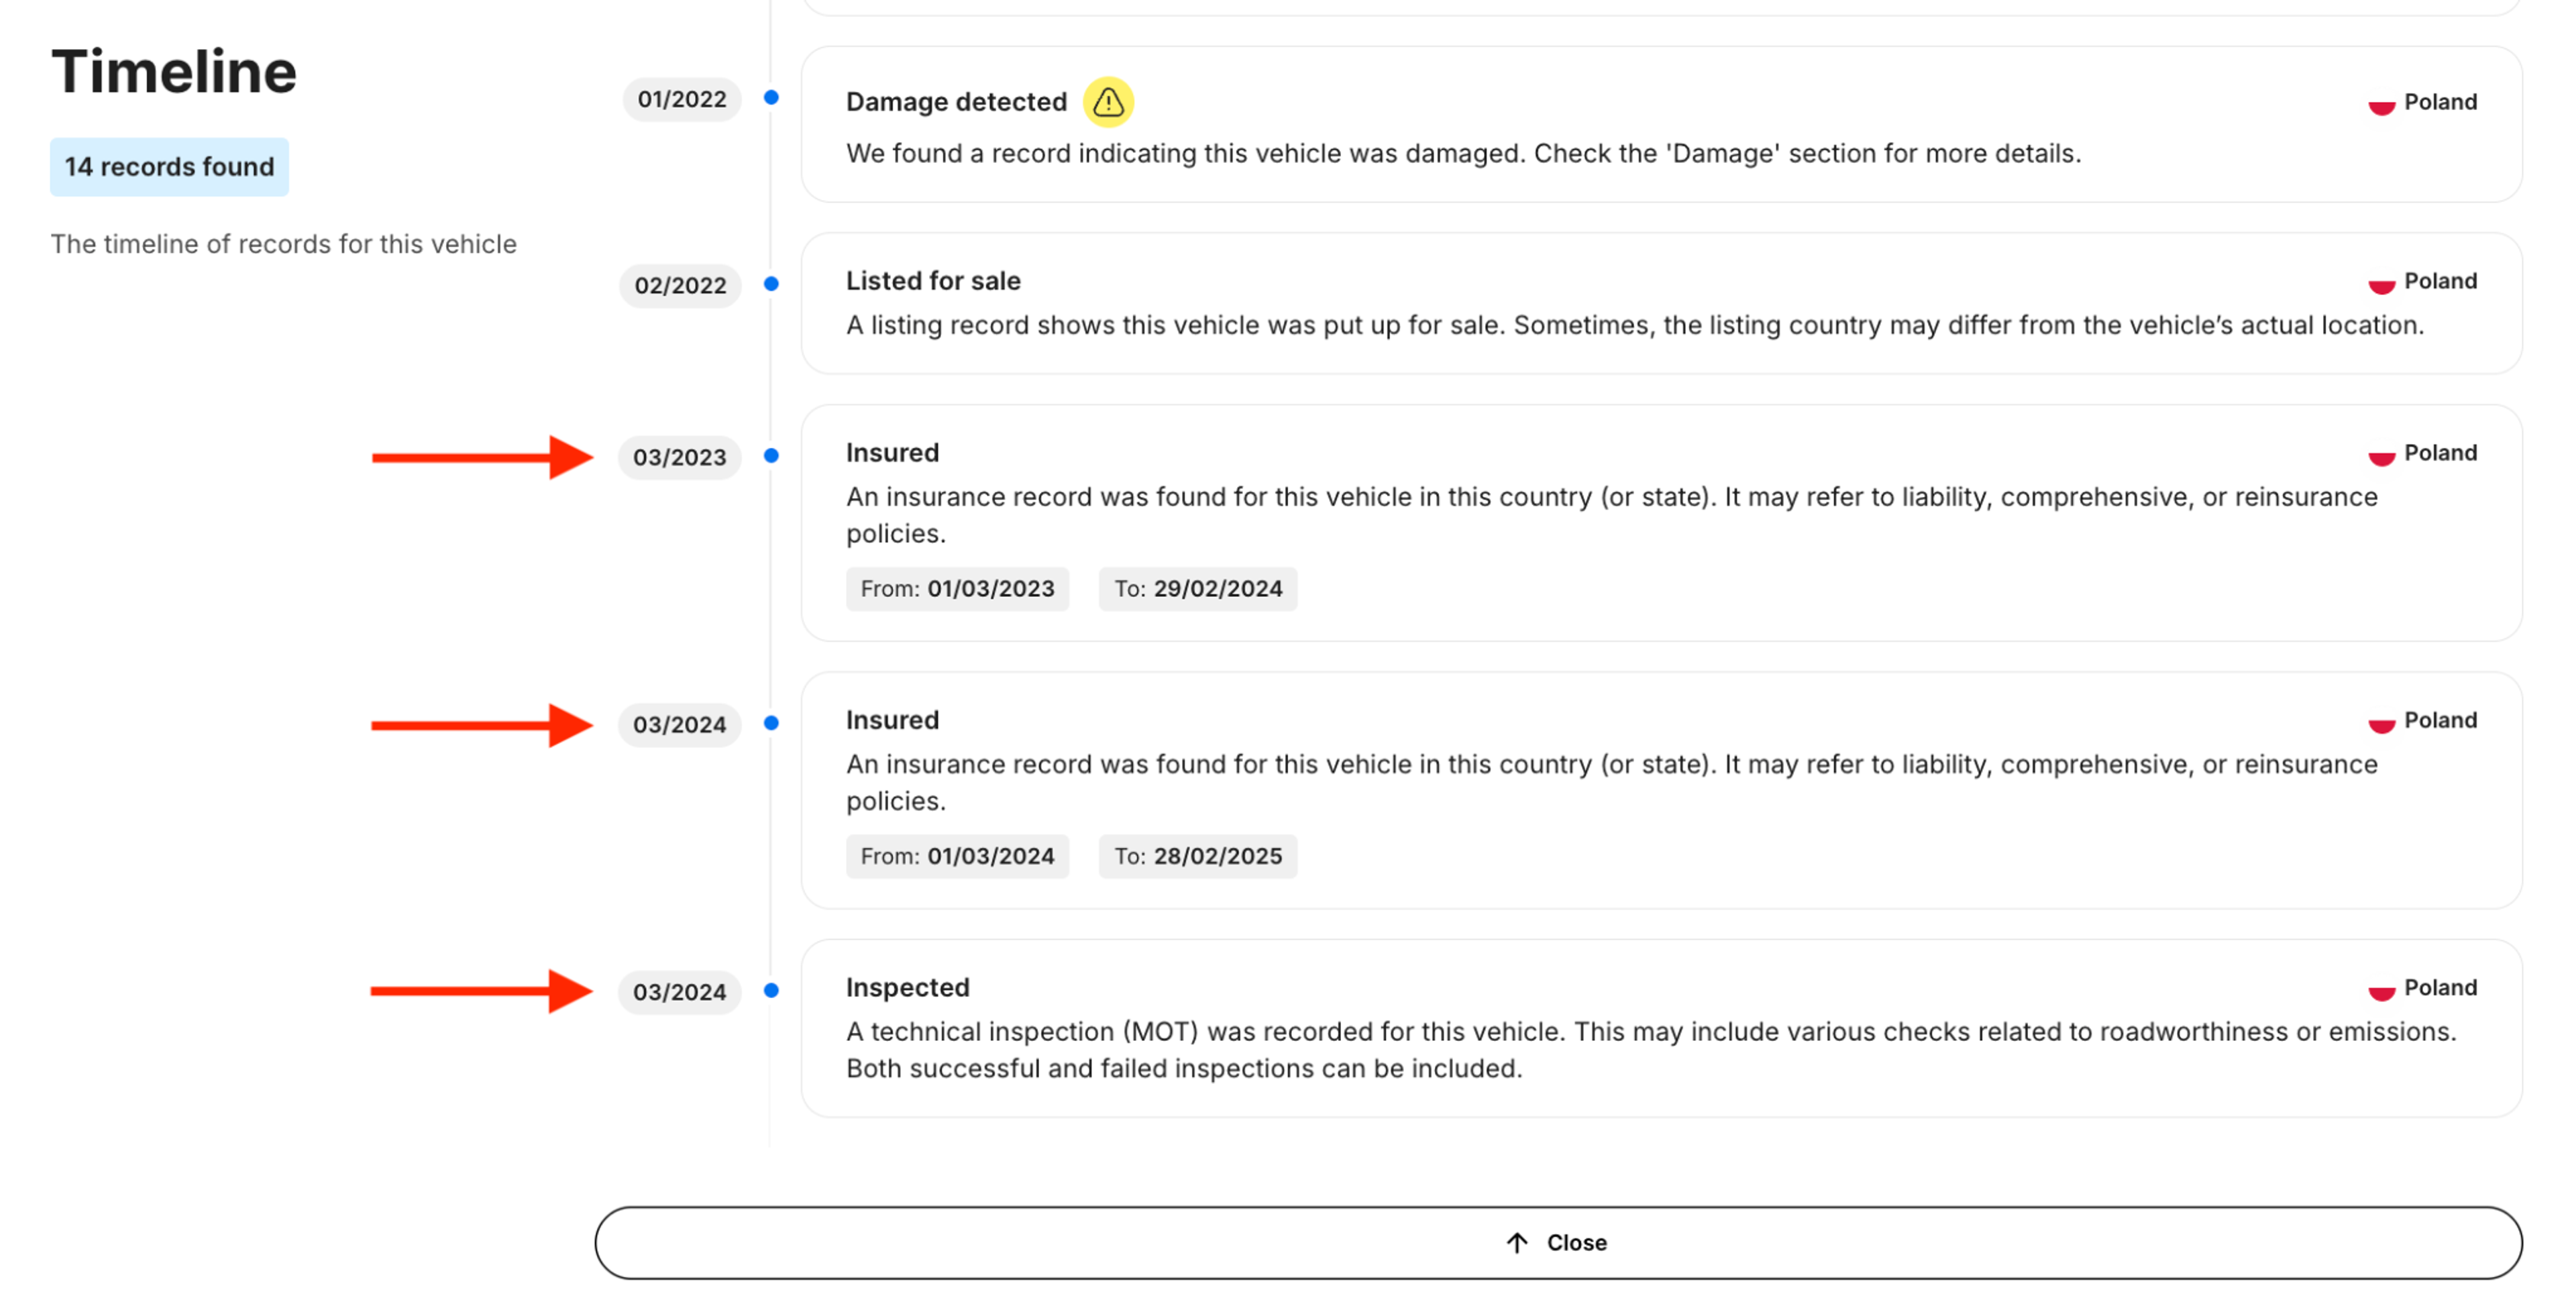Click the '14 records found' badge
Image resolution: width=2576 pixels, height=1312 pixels.
(169, 166)
